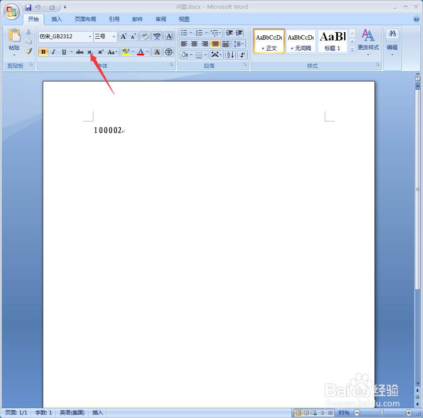Image resolution: width=423 pixels, height=418 pixels.
Task: Click the zoom slider handle
Action: point(382,413)
